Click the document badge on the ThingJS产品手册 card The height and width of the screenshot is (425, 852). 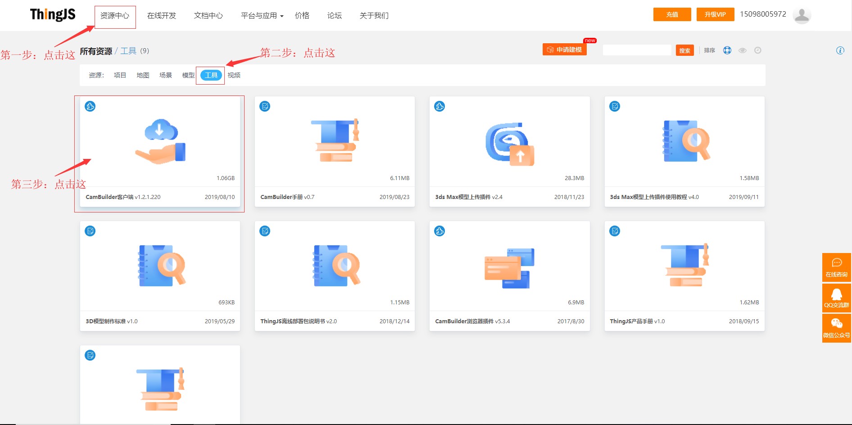coord(615,231)
